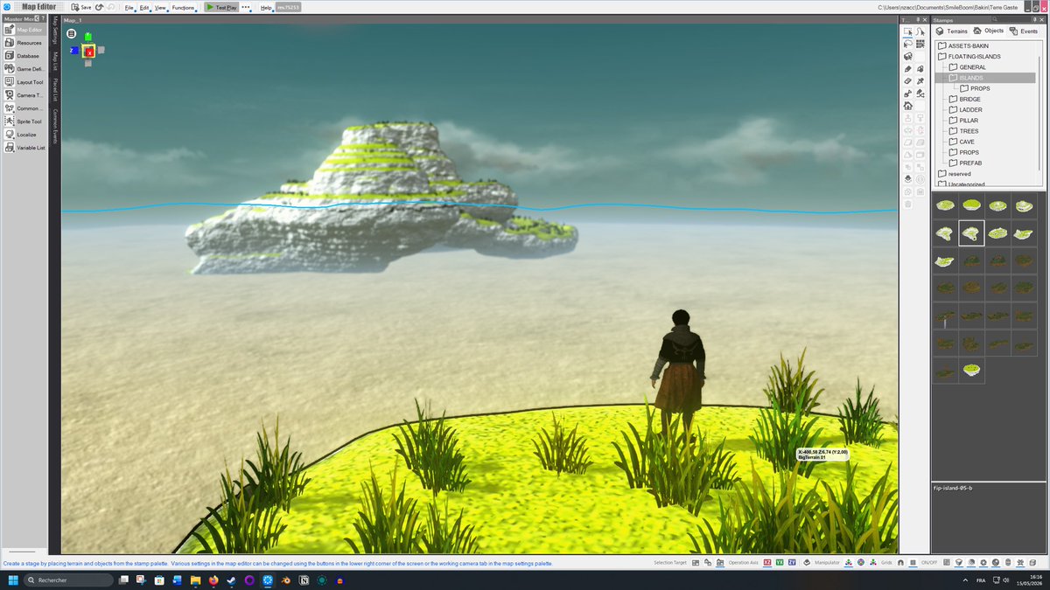Toggle second Grids square icon
The height and width of the screenshot is (590, 1050).
913,563
